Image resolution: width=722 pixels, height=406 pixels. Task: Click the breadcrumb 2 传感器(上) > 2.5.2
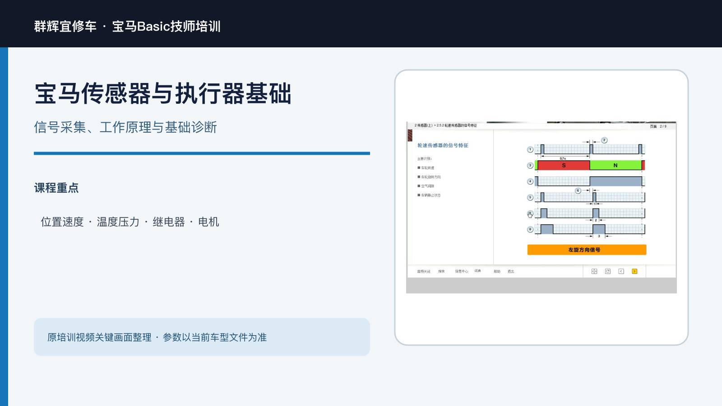click(445, 125)
